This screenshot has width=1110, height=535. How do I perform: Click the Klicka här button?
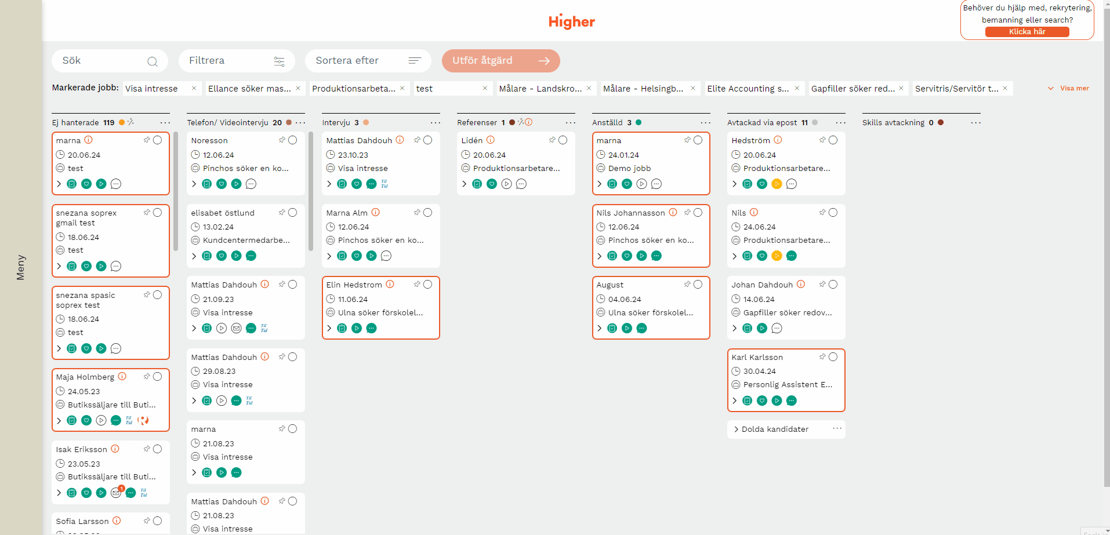tap(1027, 32)
